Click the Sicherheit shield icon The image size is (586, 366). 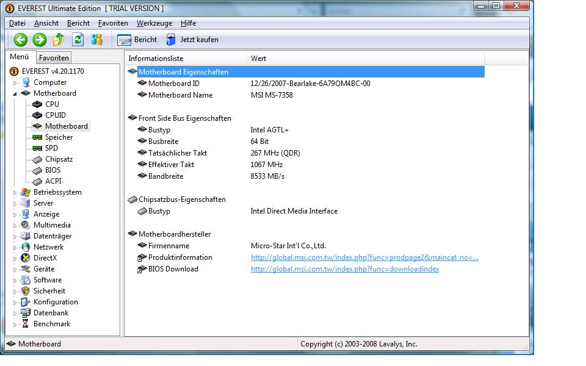[26, 290]
